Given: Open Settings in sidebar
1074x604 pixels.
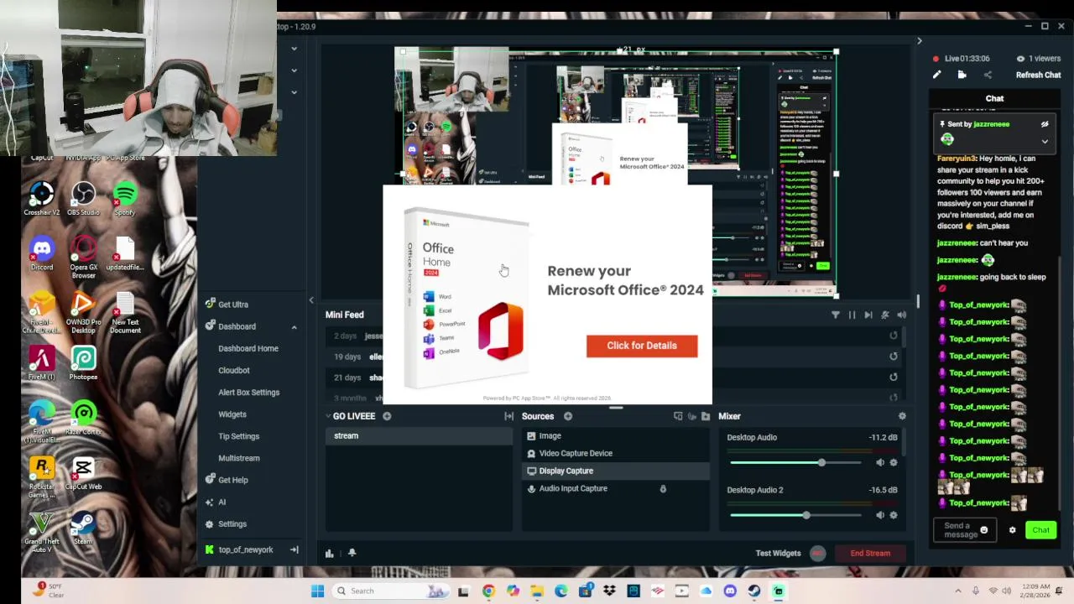Looking at the screenshot, I should tap(226, 524).
